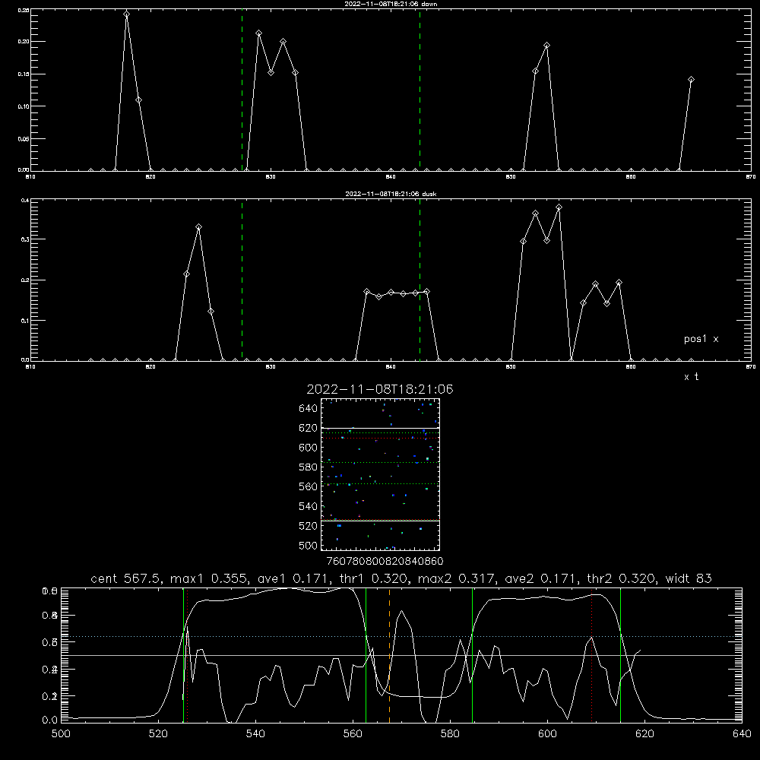This screenshot has height=760, width=760.
Task: Click the left green dashed line in dawn plot
Action: (242, 90)
